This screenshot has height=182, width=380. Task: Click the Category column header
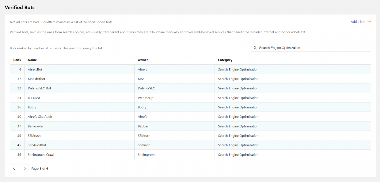pos(225,60)
